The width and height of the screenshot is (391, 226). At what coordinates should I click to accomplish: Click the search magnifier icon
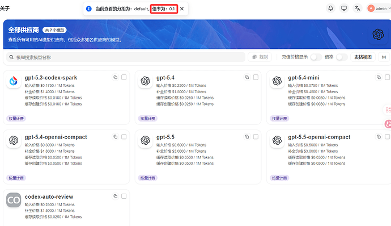(x=11, y=57)
